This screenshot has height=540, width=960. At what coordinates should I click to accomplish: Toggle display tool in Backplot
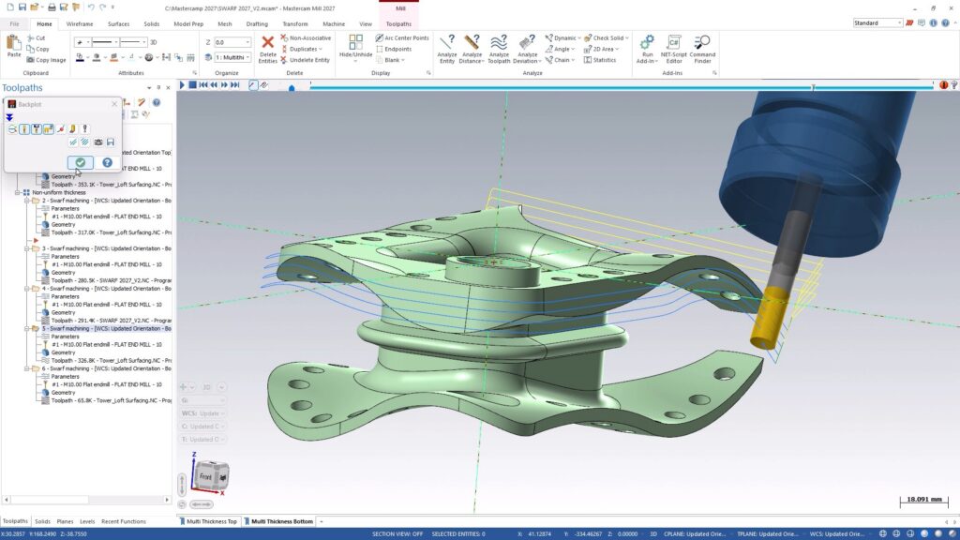pyautogui.click(x=24, y=129)
